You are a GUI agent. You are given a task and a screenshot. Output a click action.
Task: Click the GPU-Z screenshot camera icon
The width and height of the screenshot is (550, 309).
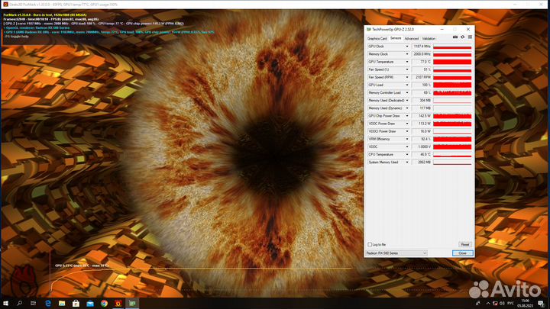[x=455, y=37]
